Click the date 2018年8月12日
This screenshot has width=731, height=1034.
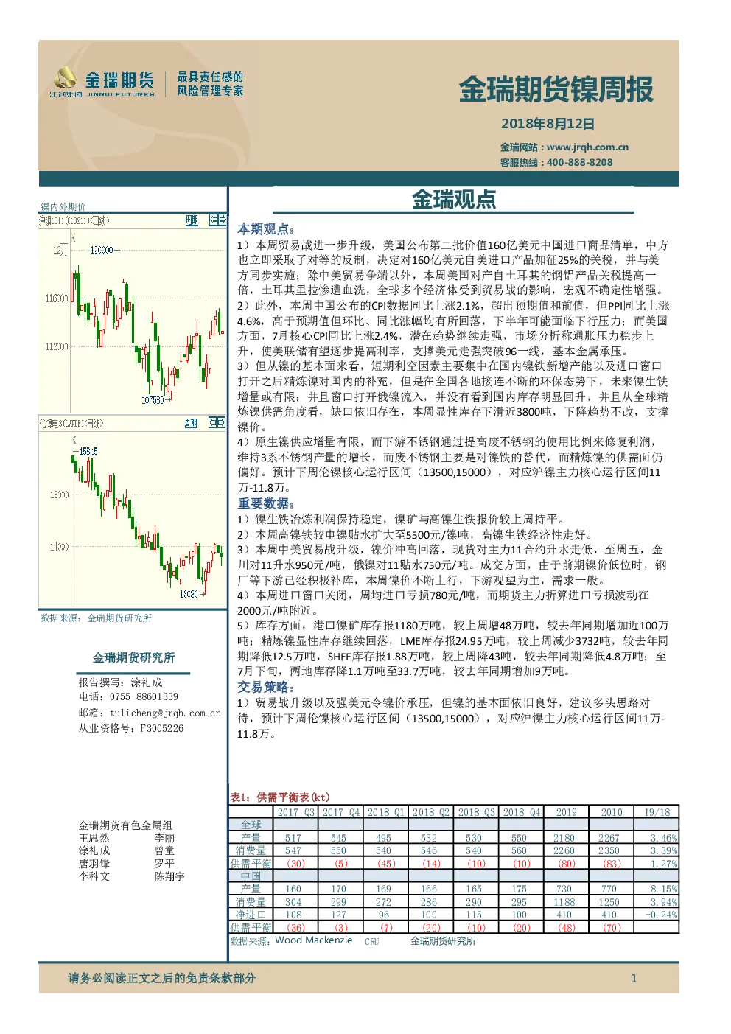[x=548, y=124]
